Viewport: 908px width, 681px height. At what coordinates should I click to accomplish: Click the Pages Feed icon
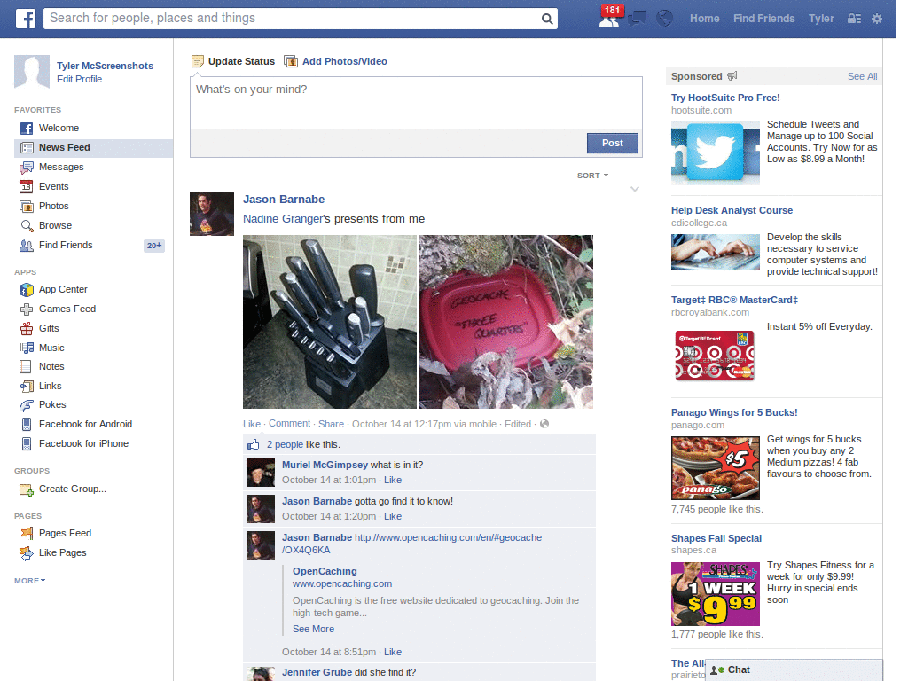[x=27, y=533]
